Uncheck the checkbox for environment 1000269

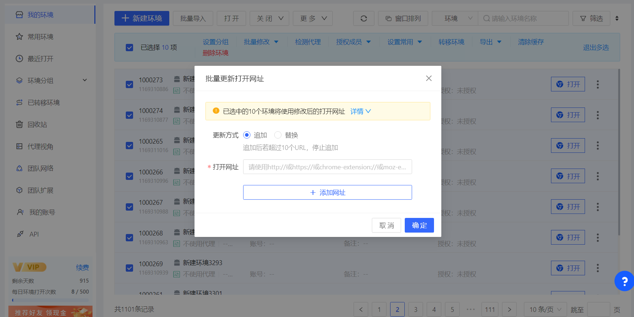[129, 268]
